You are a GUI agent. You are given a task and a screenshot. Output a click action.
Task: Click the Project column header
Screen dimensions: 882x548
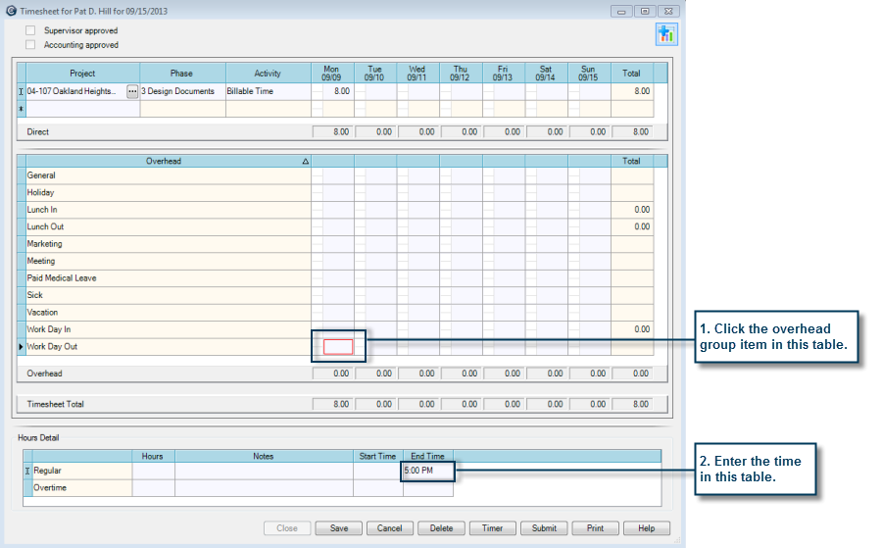82,74
